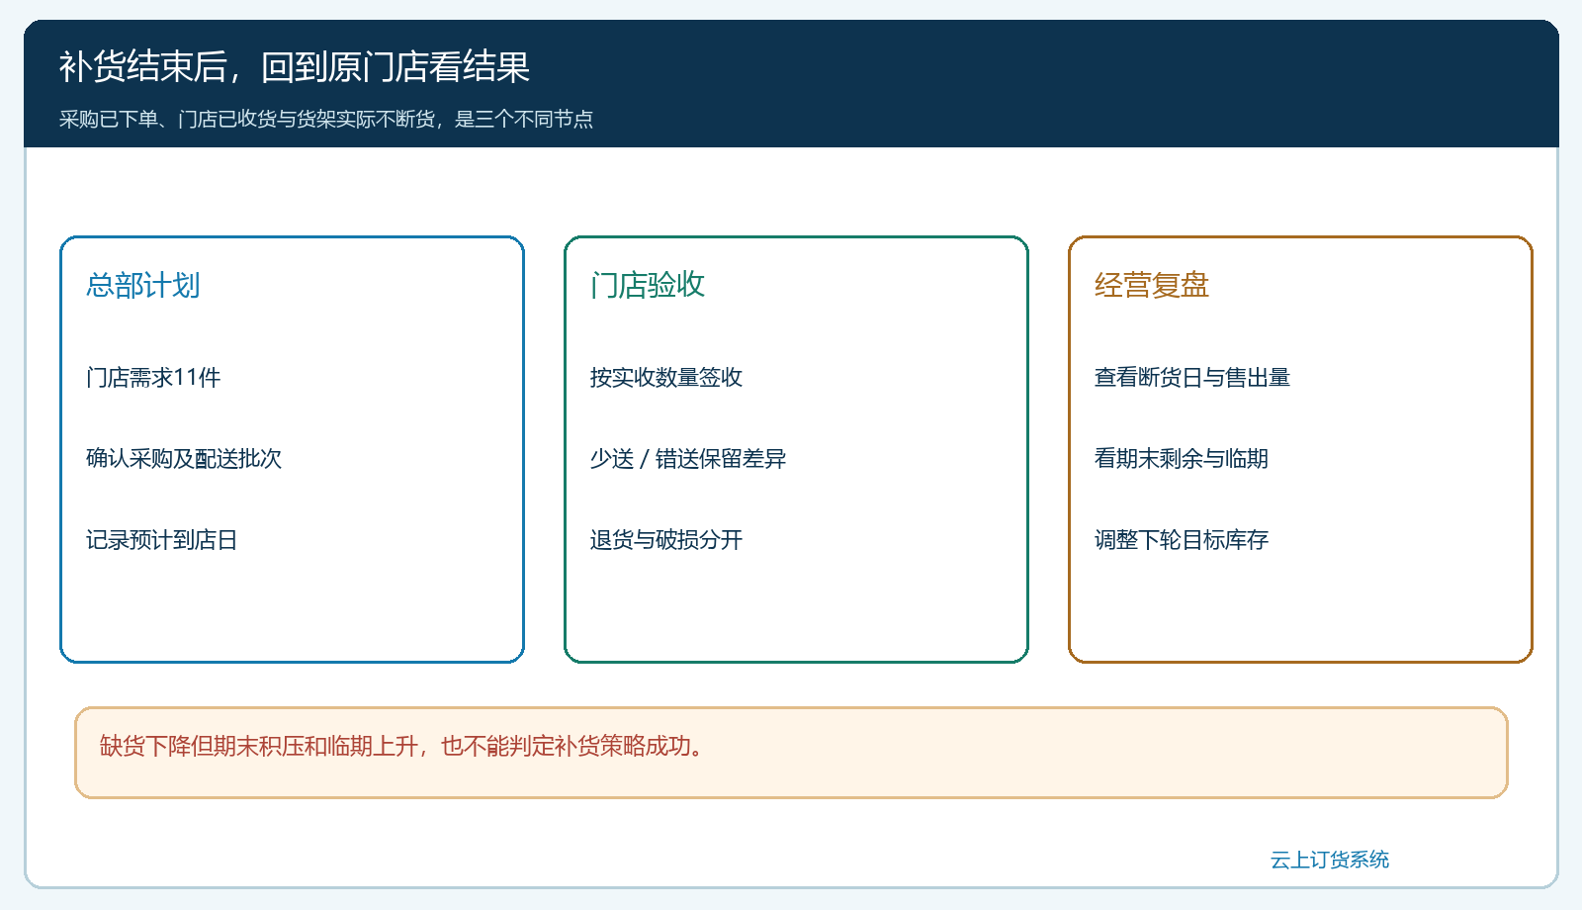The image size is (1582, 910).
Task: Select 看期末剩余与临期 line
Action: tap(1182, 458)
